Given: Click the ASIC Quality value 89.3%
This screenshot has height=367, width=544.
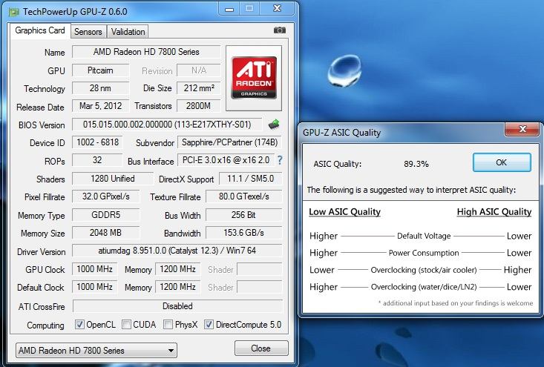Looking at the screenshot, I should [416, 164].
